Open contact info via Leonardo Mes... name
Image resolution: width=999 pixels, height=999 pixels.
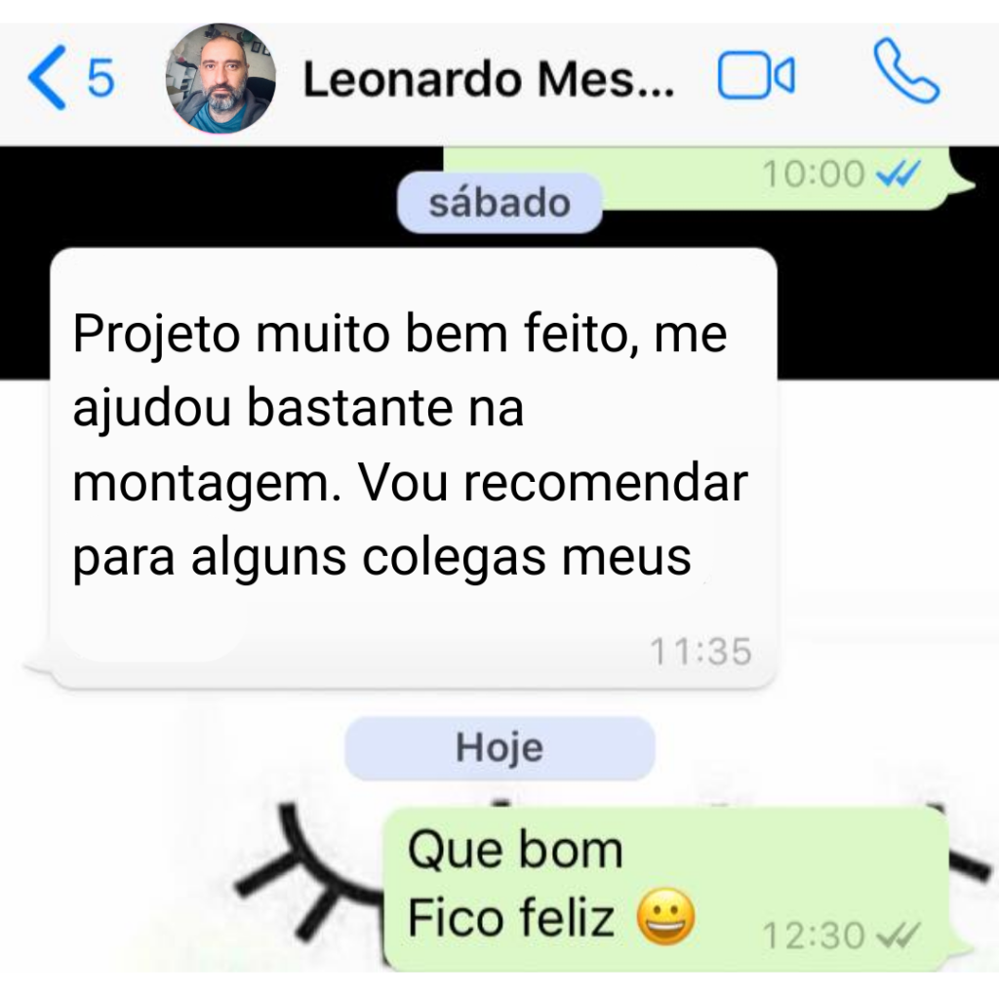(x=488, y=79)
